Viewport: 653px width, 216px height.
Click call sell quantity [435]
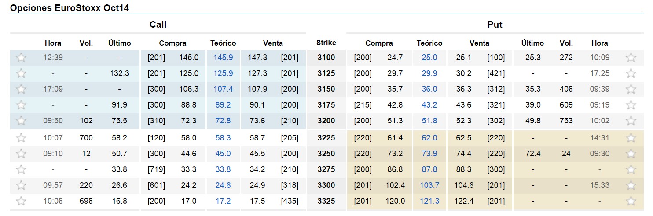coord(290,201)
